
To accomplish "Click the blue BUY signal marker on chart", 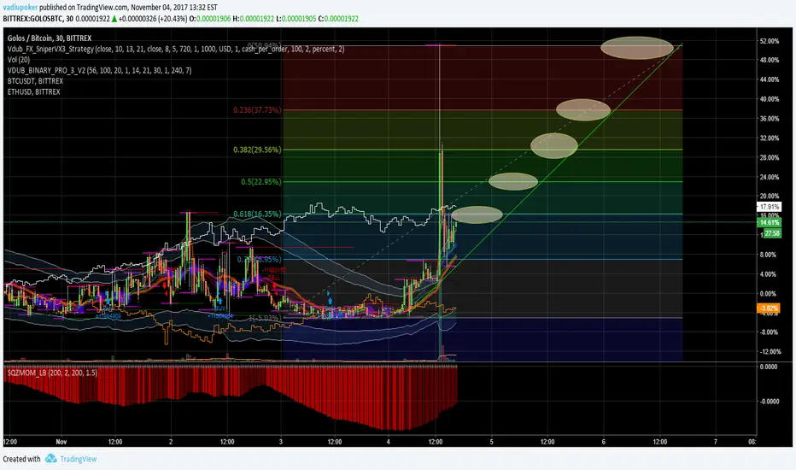I will (219, 308).
